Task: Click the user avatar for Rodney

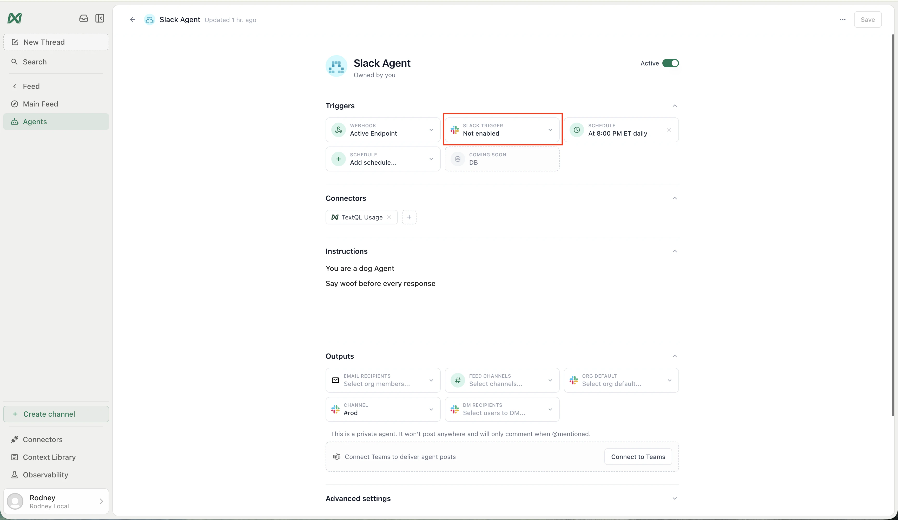Action: (x=15, y=502)
